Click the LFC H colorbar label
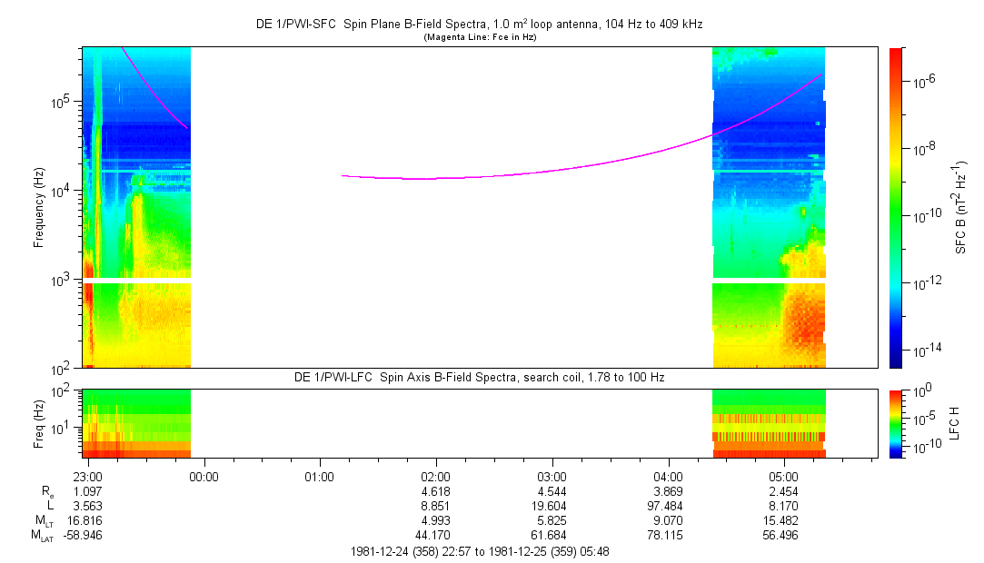 pos(953,422)
